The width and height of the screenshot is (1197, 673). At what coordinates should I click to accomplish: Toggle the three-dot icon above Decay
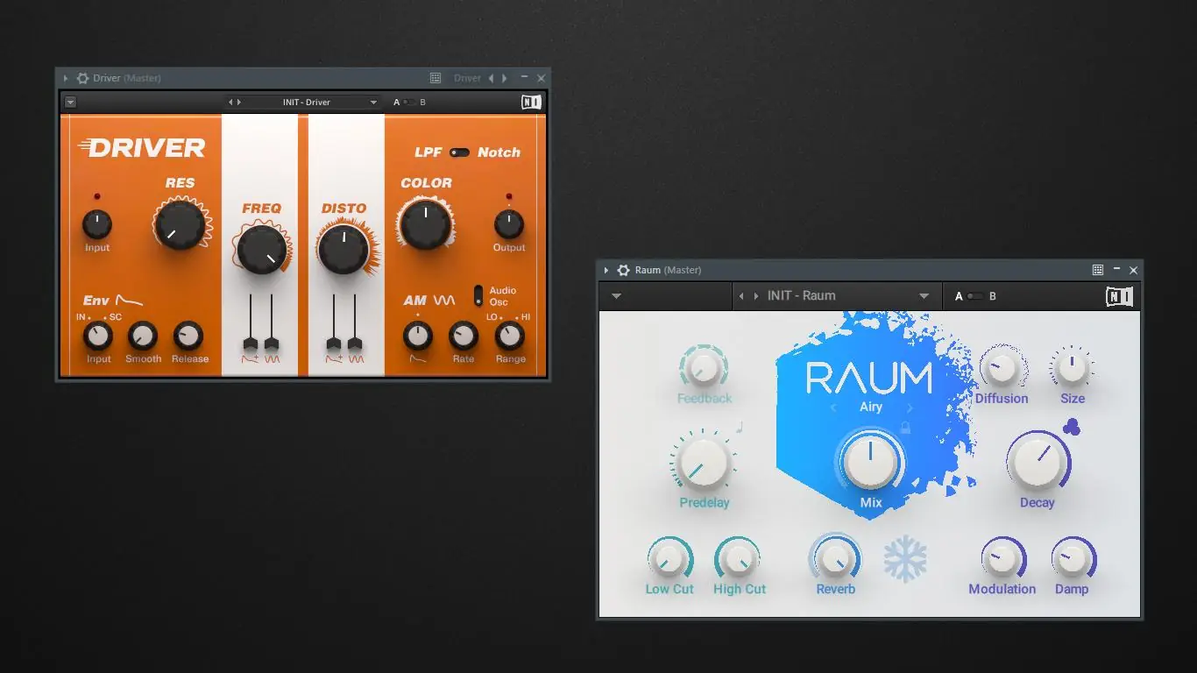[1071, 427]
